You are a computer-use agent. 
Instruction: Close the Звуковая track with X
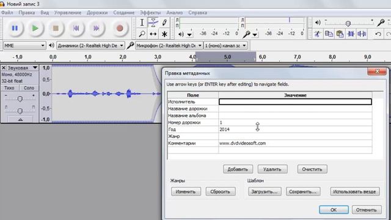4,68
